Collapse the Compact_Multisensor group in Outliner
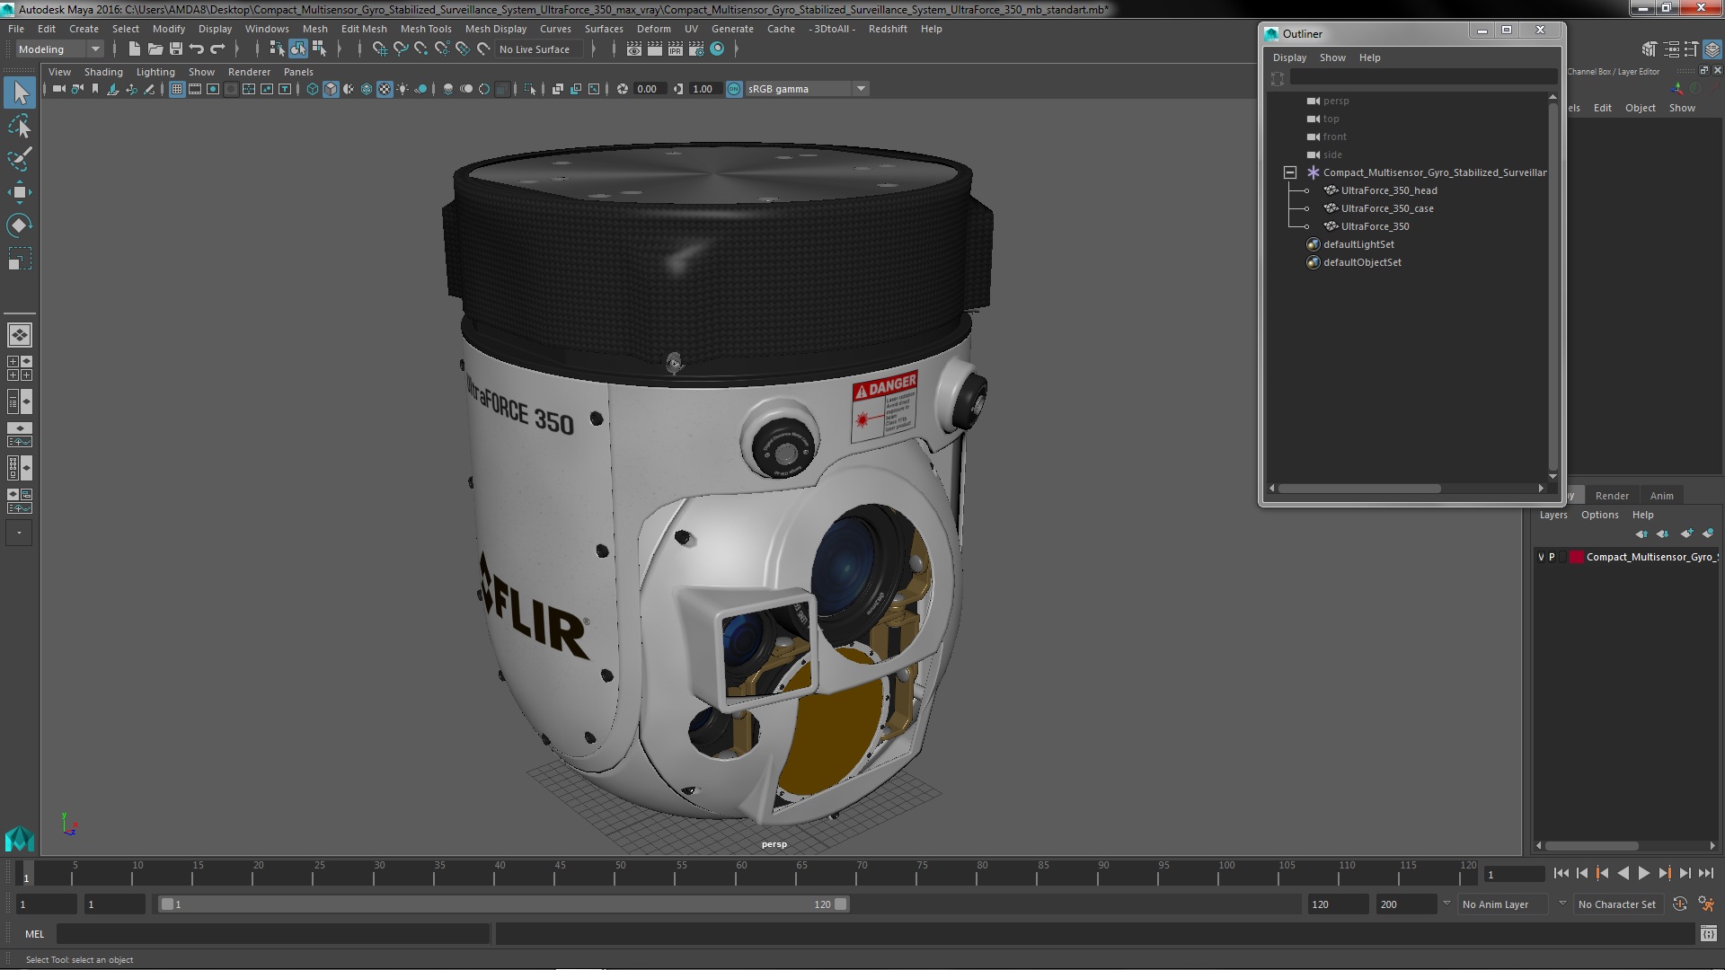 (x=1290, y=172)
